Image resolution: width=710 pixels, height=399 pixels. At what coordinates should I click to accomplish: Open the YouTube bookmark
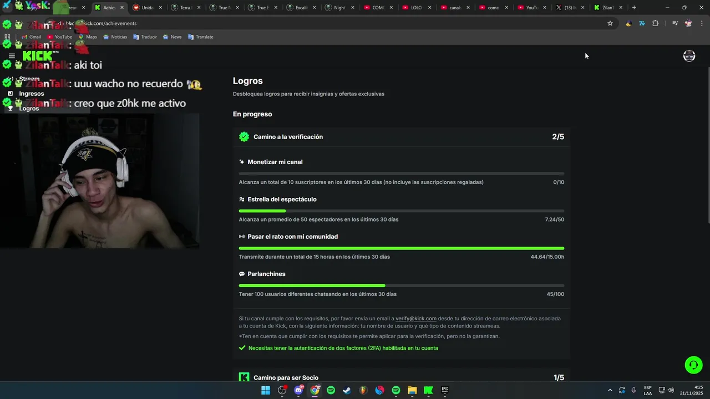tap(60, 37)
